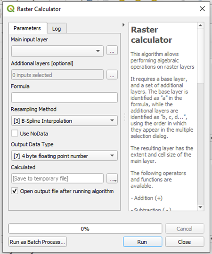Open the Log tab
Image resolution: width=212 pixels, height=254 pixels.
coord(57,29)
